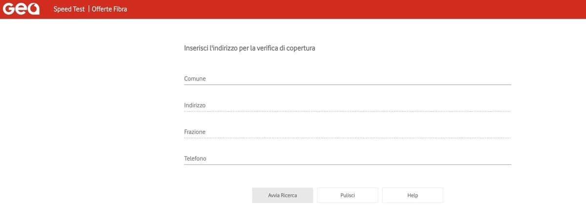The width and height of the screenshot is (586, 224).
Task: Open the Speed Test menu item
Action: [69, 9]
